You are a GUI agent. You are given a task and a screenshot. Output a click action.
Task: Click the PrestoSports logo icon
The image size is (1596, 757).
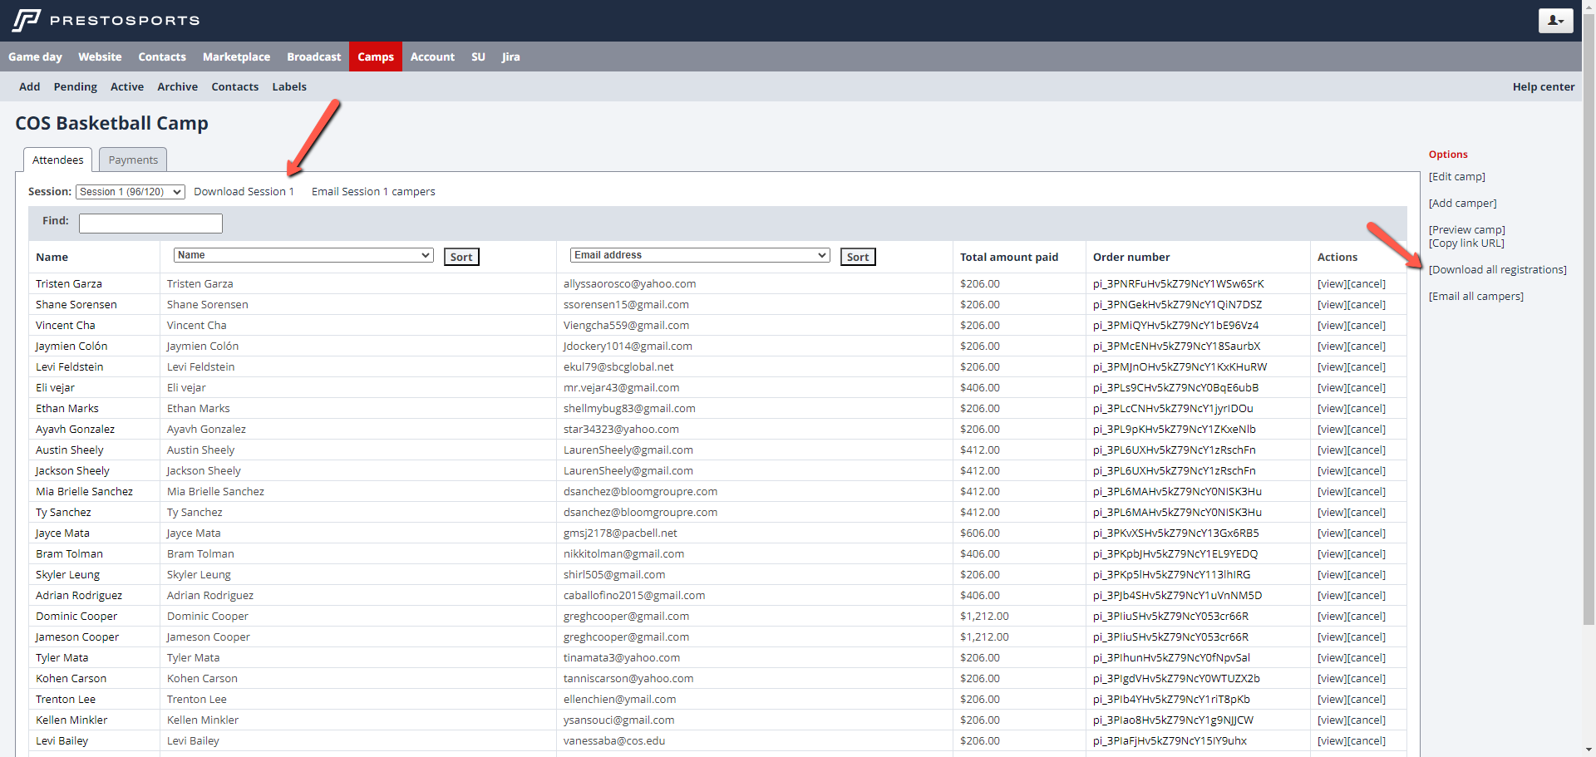tap(27, 20)
